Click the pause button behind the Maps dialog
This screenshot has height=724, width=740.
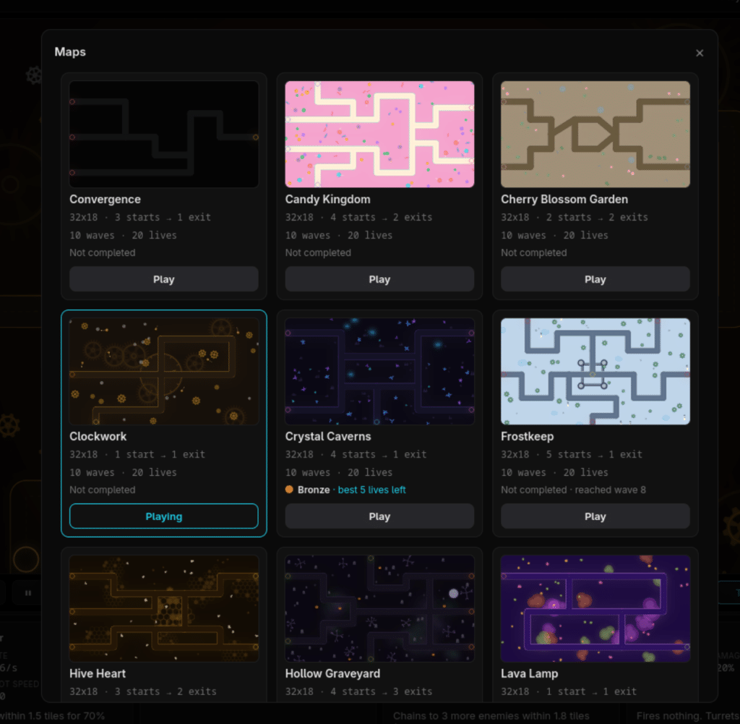point(28,593)
